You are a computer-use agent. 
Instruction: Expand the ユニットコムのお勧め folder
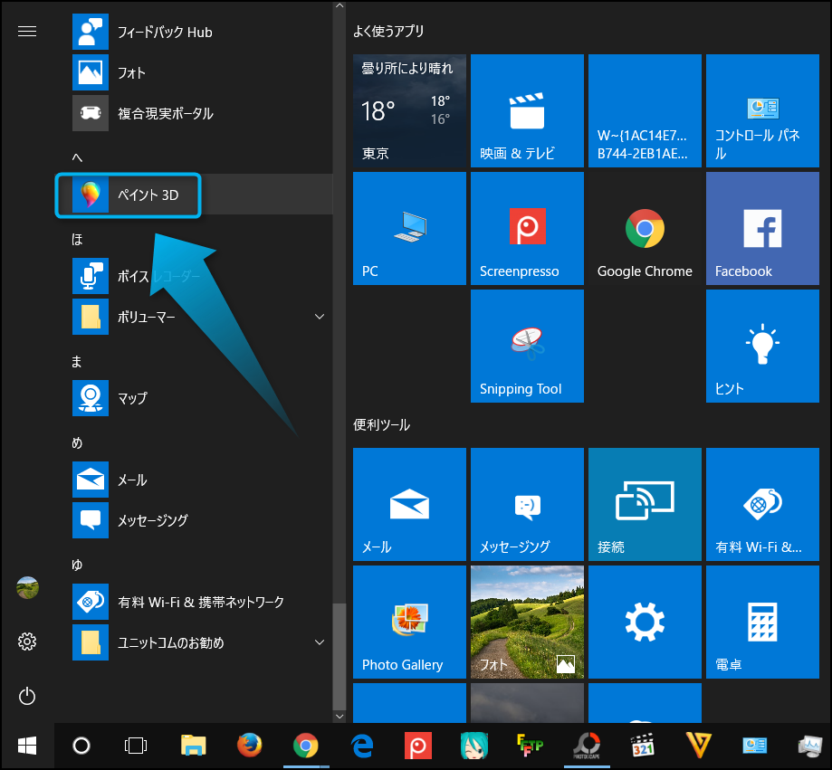(x=319, y=642)
